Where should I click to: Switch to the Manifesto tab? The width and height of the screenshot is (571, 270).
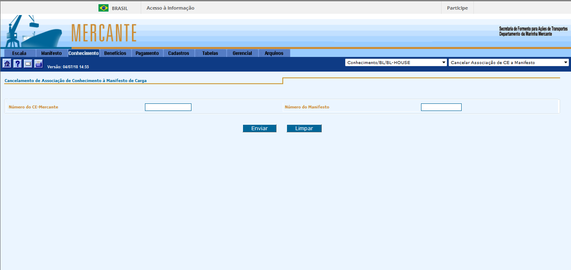(x=52, y=53)
